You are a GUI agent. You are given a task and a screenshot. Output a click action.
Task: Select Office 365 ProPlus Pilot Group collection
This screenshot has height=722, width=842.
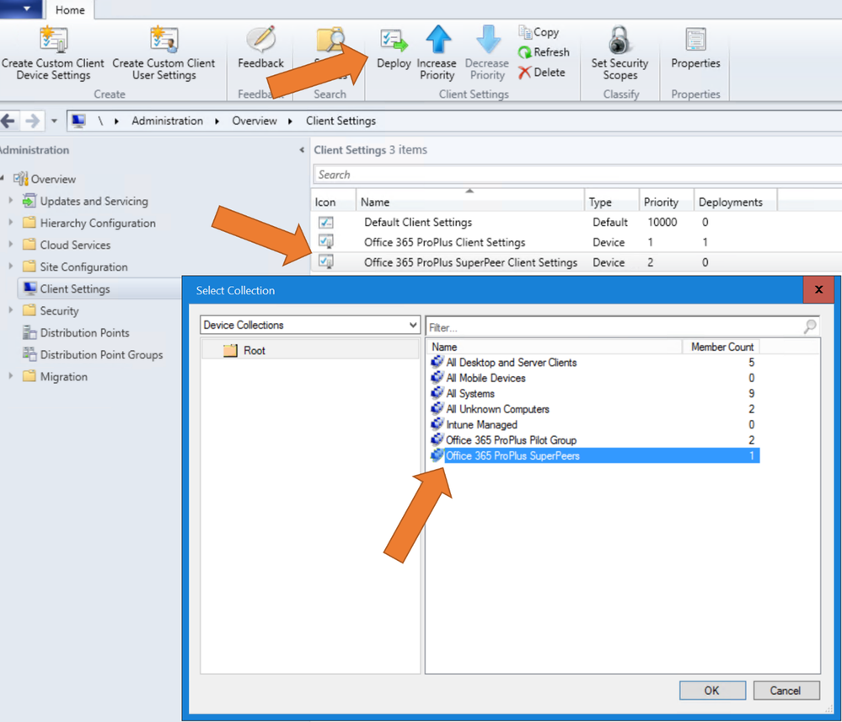tap(594, 440)
